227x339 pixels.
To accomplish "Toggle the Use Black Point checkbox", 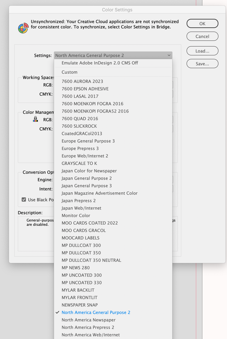I will 24,200.
